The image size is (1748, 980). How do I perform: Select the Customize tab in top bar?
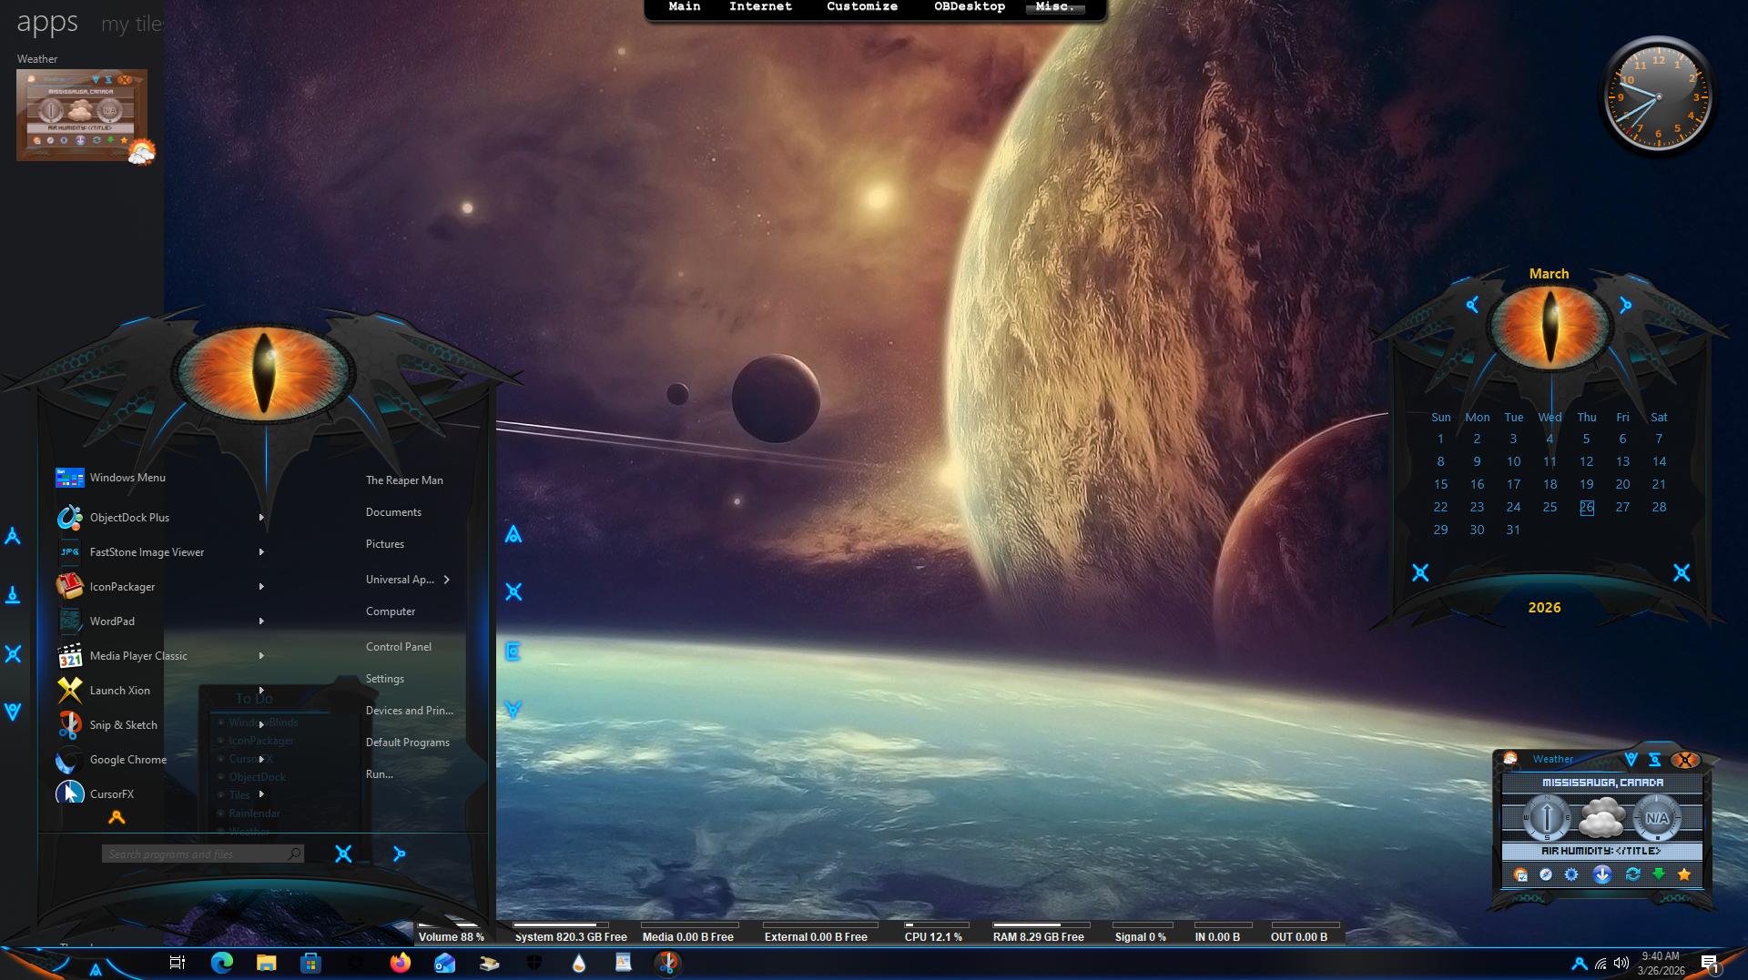(861, 7)
